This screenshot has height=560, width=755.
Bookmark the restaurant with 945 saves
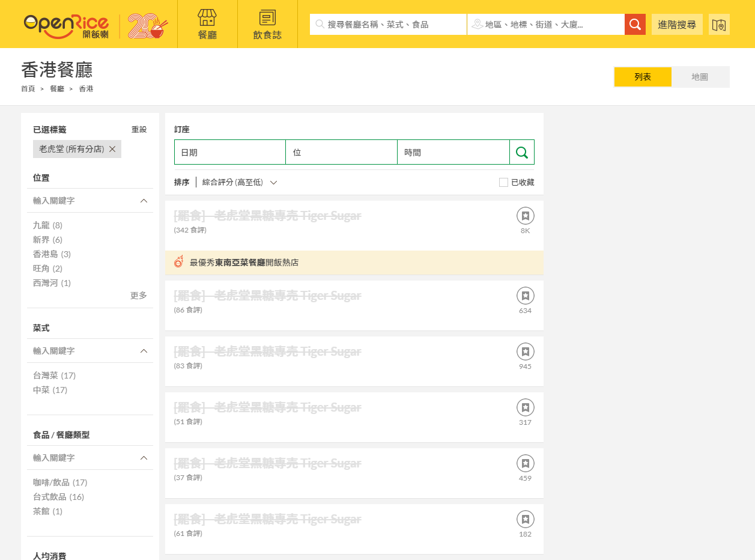pyautogui.click(x=526, y=352)
